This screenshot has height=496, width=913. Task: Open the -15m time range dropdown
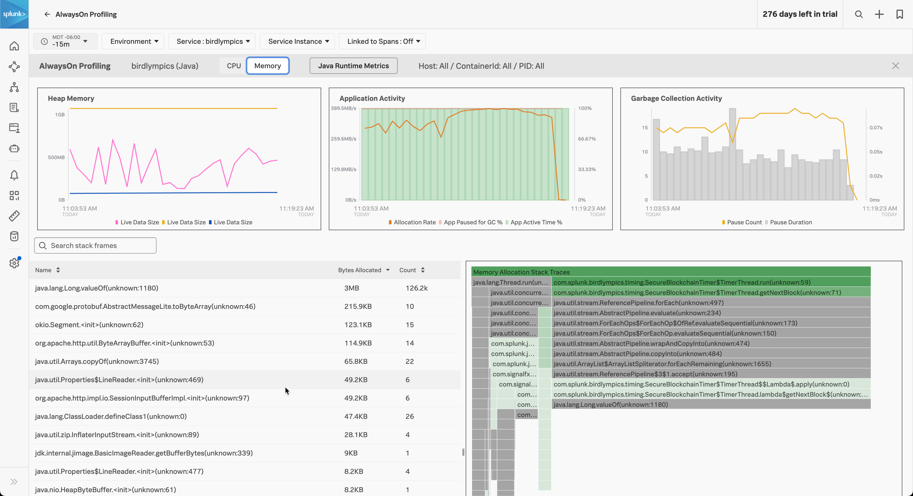65,41
